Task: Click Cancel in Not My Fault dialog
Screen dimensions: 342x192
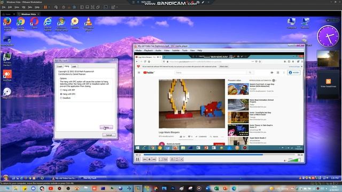Action: [109, 135]
